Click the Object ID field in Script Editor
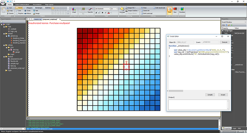247x133 pixels. (185, 42)
